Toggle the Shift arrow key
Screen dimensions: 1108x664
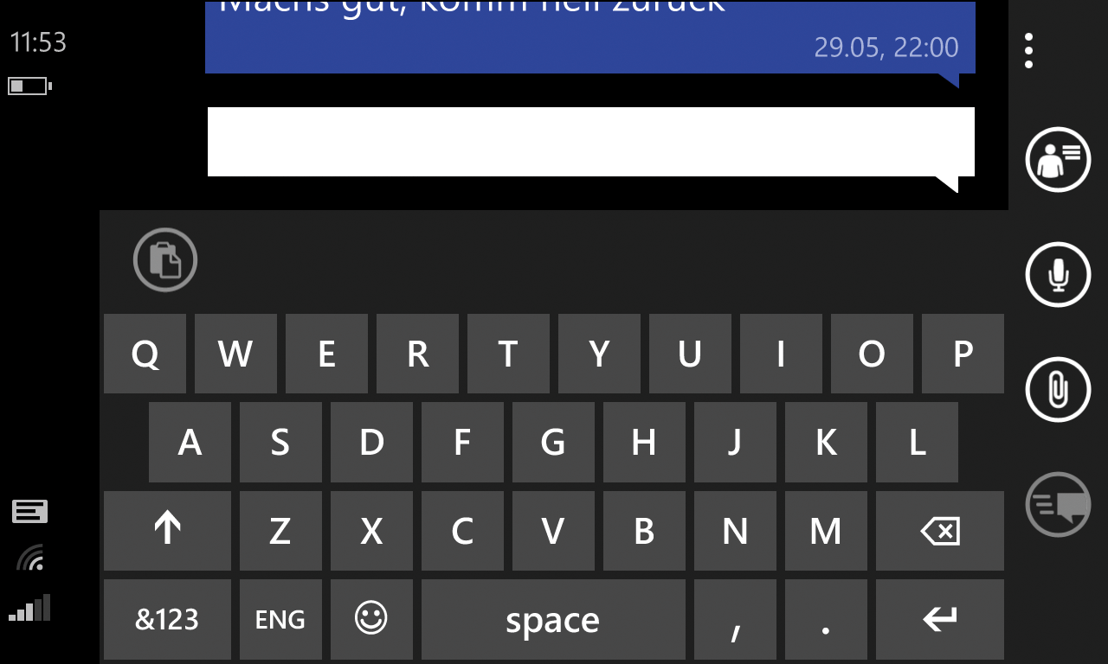167,531
